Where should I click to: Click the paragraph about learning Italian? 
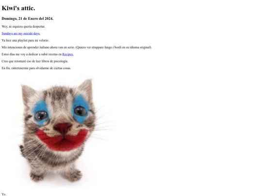(x=77, y=47)
